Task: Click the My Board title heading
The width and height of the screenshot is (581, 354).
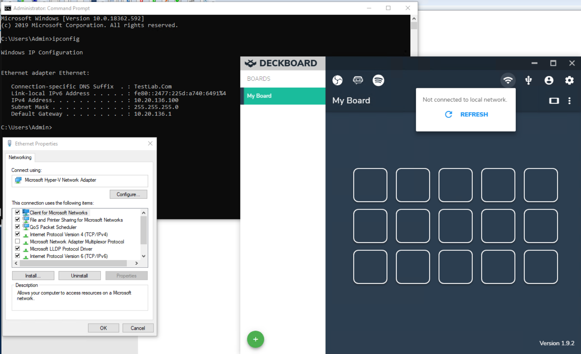Action: (351, 101)
